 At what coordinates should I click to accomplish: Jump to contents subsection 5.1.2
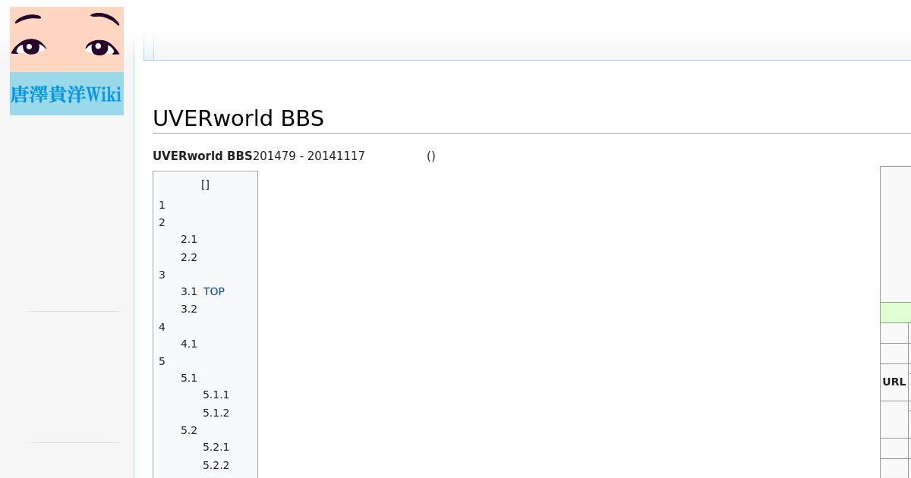click(216, 413)
